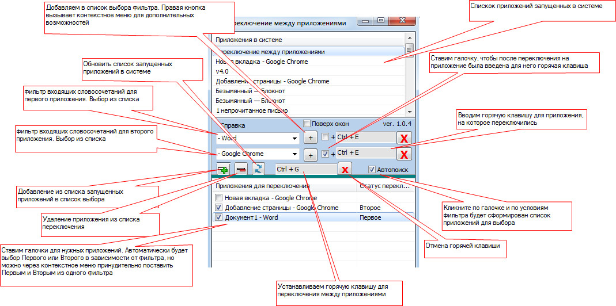This screenshot has width=616, height=306.
Task: Untick hotkey checkbox in Google Chrome filter row
Action: pyautogui.click(x=325, y=154)
